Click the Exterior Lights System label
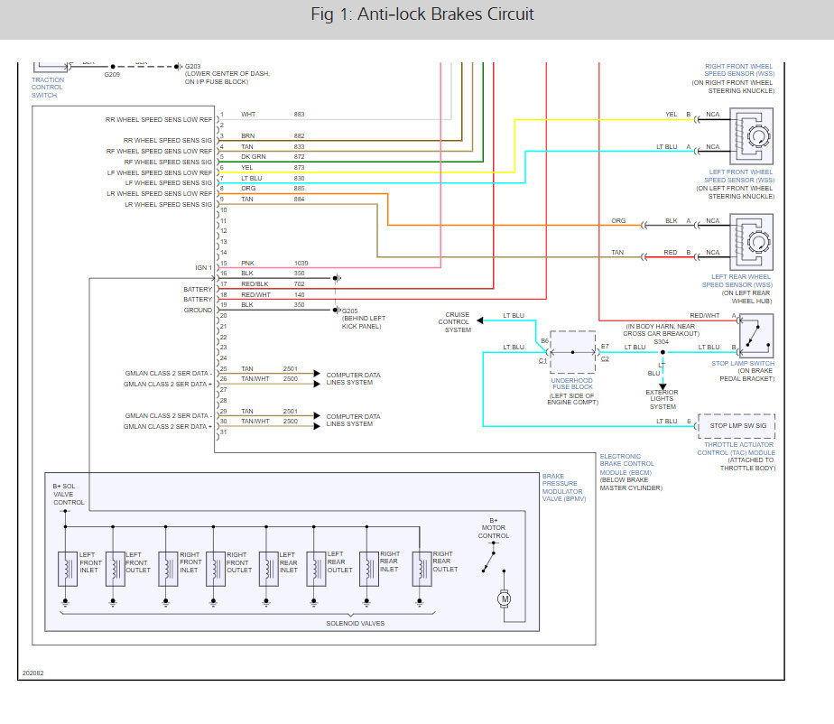 click(662, 397)
